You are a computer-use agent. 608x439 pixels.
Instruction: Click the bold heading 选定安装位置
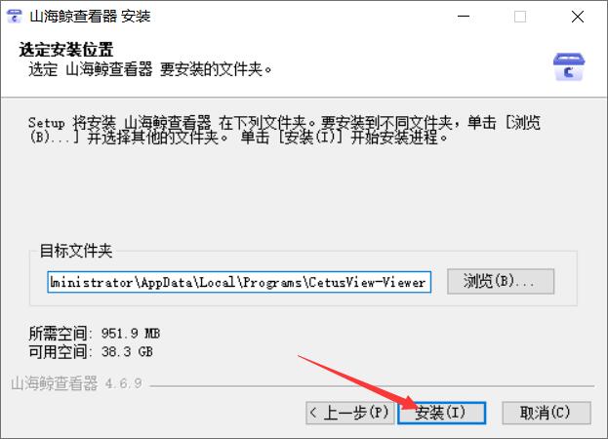[66, 50]
